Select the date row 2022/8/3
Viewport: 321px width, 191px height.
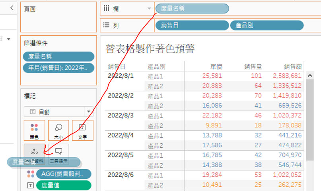coord(121,115)
